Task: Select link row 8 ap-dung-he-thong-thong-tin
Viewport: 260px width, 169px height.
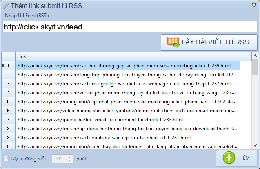Action: 127,128
